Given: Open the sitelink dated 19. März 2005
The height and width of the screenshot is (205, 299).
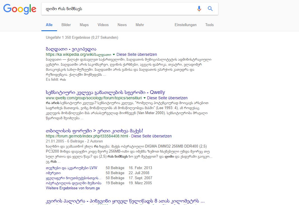Looking at the screenshot, I should pyautogui.click(x=74, y=183).
